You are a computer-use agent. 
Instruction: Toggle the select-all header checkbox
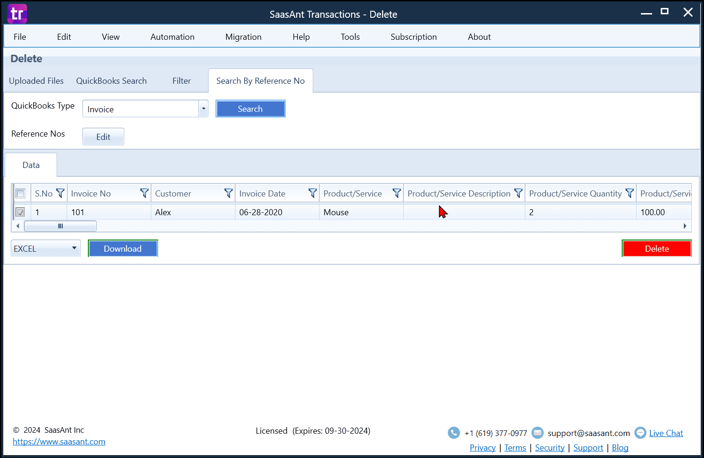[21, 193]
